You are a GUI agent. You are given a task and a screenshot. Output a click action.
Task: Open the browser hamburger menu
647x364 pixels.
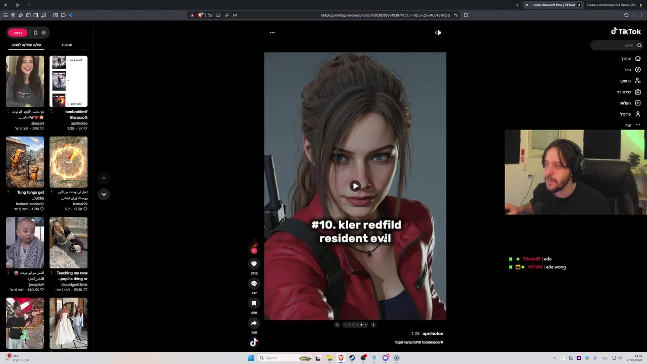[6, 15]
